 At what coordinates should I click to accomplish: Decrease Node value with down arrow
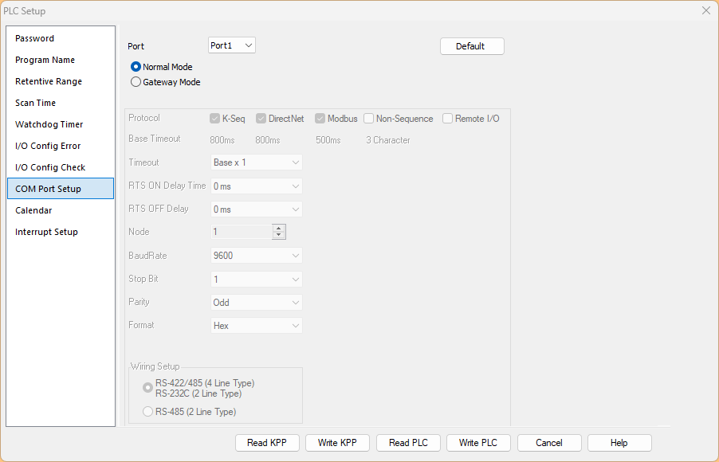[x=279, y=236]
